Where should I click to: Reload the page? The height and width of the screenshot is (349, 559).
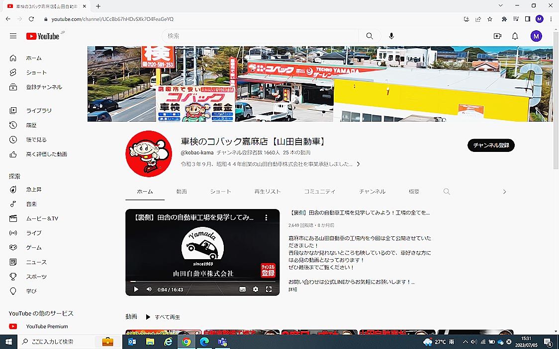pos(31,19)
